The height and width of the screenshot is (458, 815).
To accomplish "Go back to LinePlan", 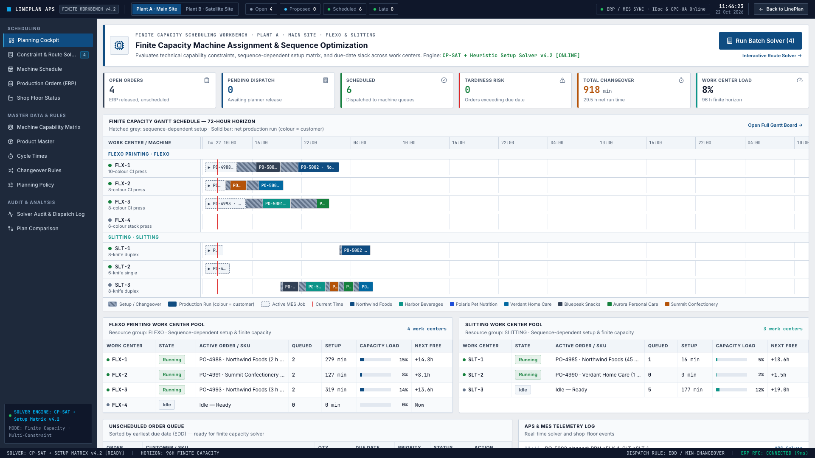I will (x=781, y=9).
